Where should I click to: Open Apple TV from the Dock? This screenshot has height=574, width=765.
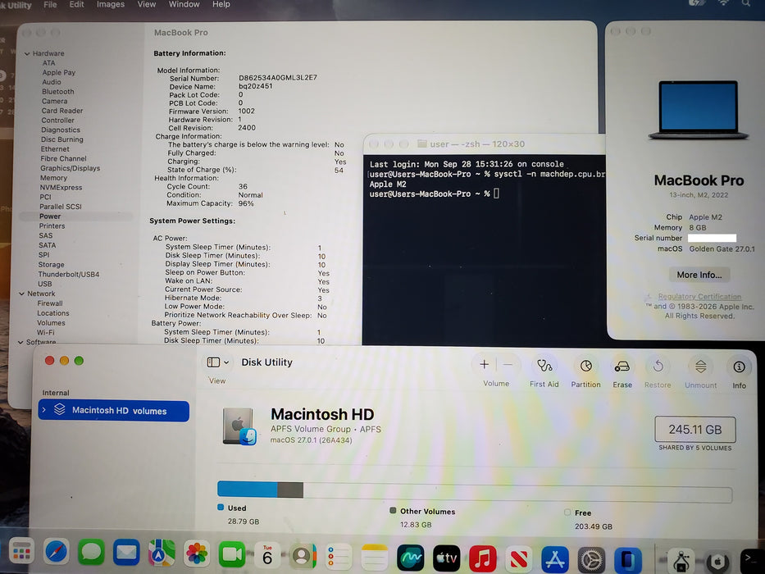coord(446,558)
